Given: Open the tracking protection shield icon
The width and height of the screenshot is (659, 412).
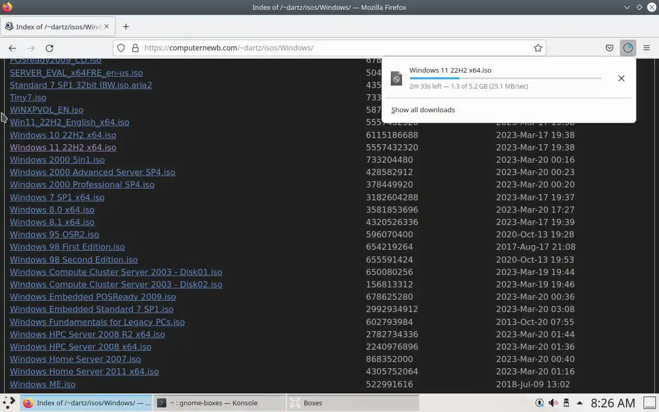Looking at the screenshot, I should 121,48.
